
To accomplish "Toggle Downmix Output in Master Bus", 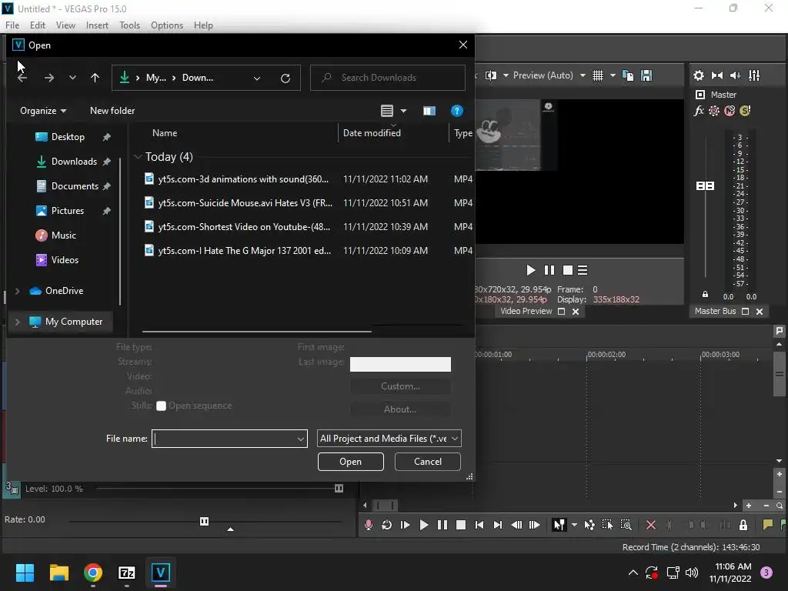I will [x=717, y=75].
